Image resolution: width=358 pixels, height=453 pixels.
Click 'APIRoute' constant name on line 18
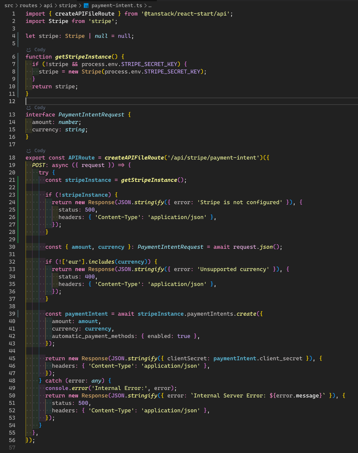[x=81, y=158]
